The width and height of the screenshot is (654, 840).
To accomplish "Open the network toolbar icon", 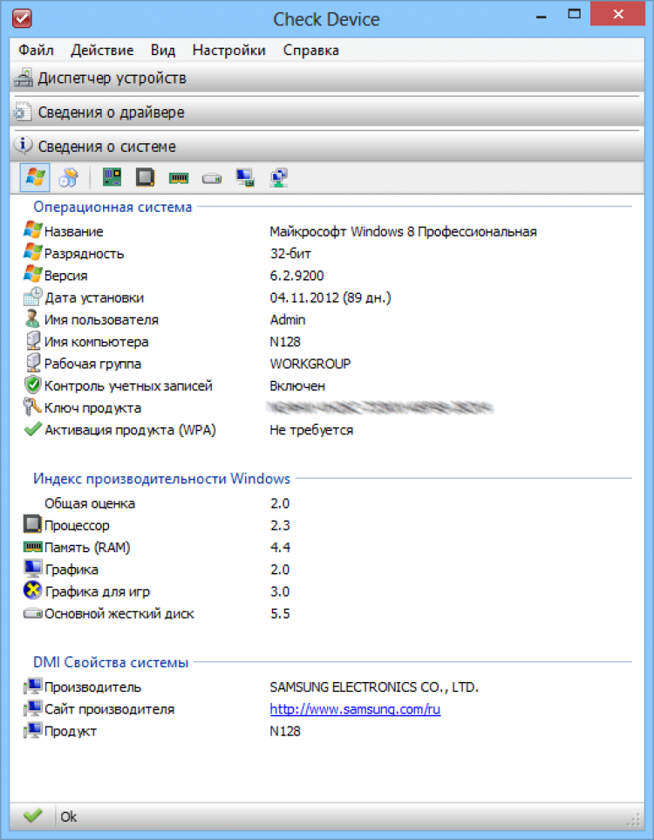I will (278, 177).
